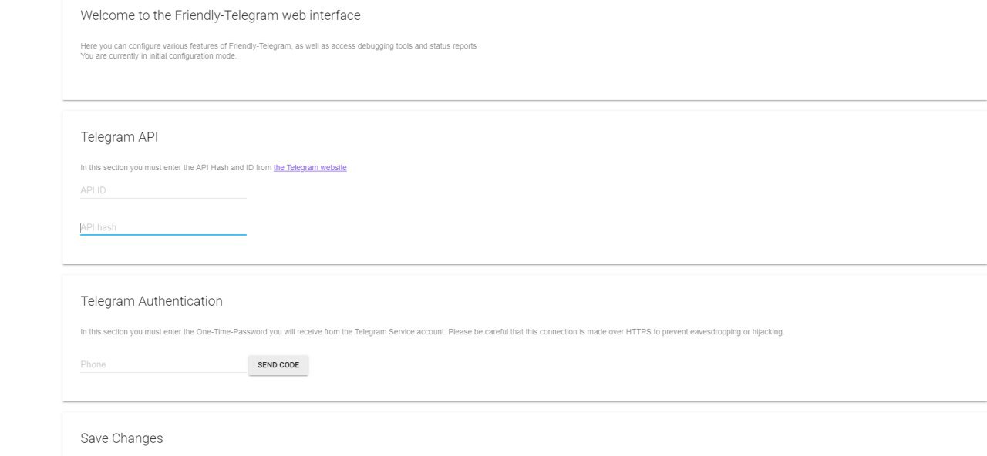Click 'You are currently in initial configuration mode' text
987x456 pixels.
(158, 55)
